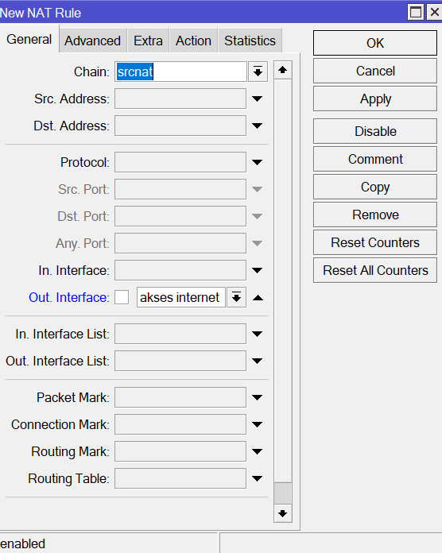Expand the Src. Address field arrow
This screenshot has height=553, width=442.
(x=257, y=99)
